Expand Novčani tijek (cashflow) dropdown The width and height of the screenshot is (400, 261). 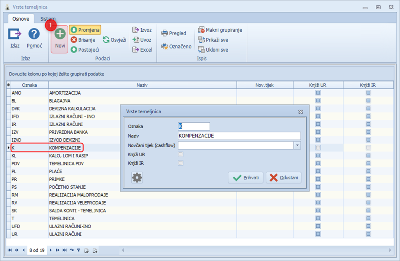pyautogui.click(x=297, y=145)
